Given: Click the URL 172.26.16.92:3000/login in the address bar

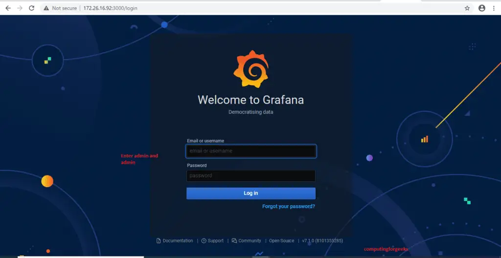Looking at the screenshot, I should (110, 8).
